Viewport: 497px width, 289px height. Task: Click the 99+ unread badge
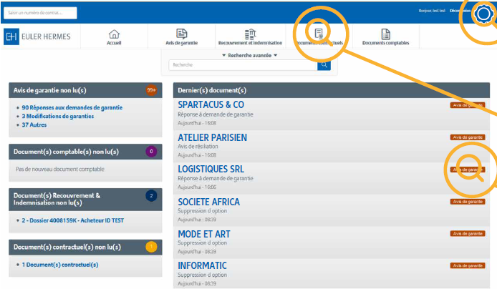point(152,90)
